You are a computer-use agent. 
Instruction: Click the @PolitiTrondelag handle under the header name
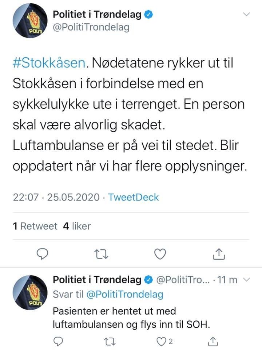91,28
